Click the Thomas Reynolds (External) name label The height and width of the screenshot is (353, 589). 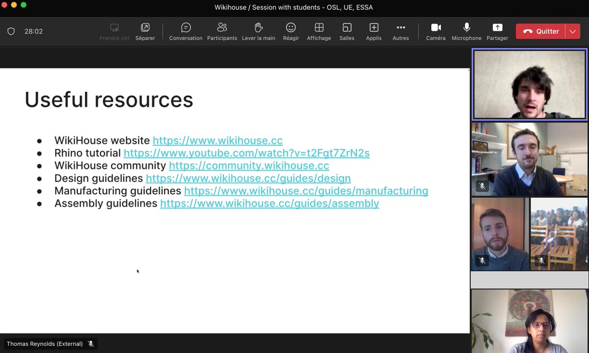pyautogui.click(x=45, y=344)
